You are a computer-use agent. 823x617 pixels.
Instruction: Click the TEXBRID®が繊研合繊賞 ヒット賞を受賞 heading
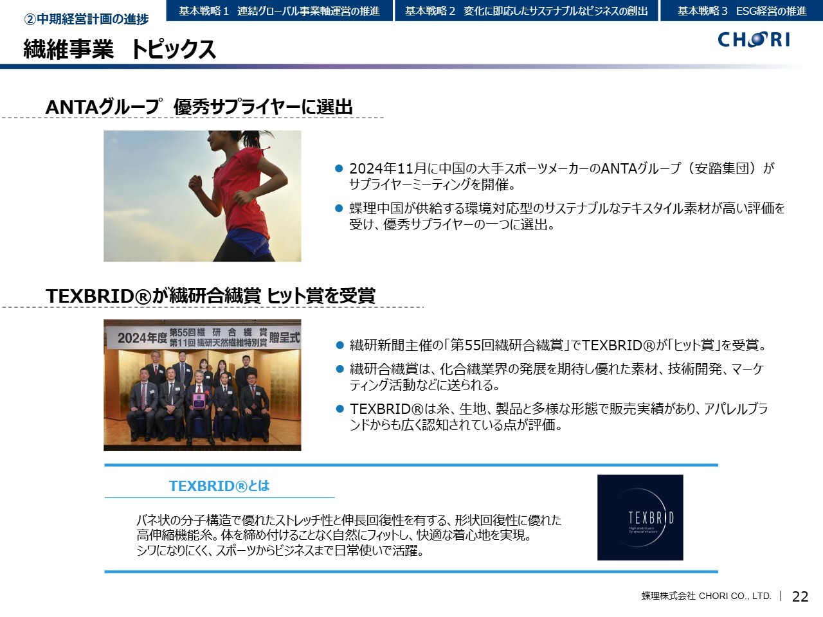(210, 296)
